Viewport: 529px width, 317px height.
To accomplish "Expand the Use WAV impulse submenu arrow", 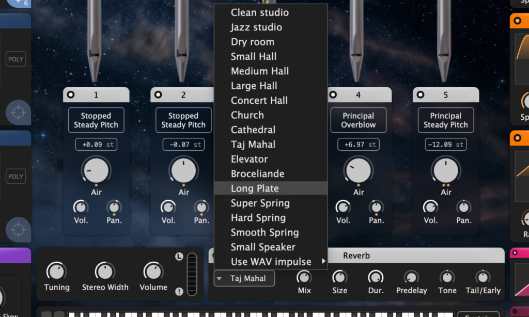I will tap(323, 261).
